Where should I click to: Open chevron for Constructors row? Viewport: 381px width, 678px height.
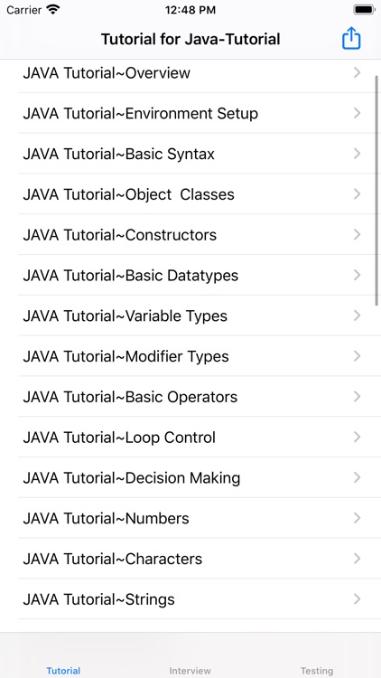(x=357, y=235)
